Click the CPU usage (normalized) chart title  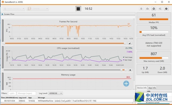68,48
